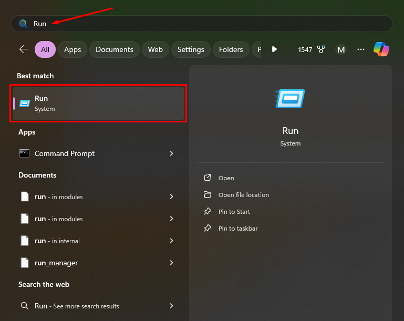
Task: Click the large Run icon in preview pane
Action: tap(290, 99)
